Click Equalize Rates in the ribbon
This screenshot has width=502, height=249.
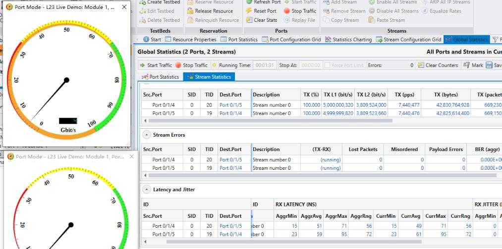(442, 11)
